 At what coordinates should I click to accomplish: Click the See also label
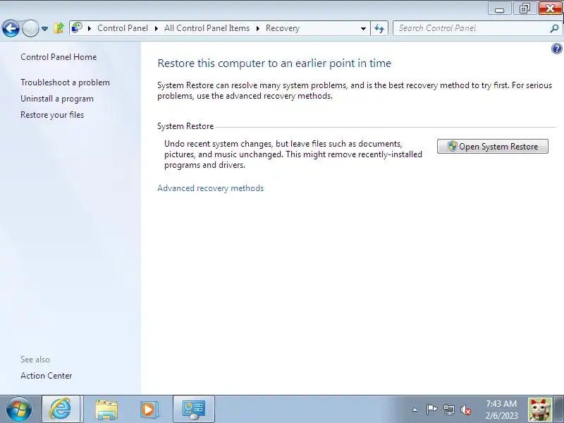coord(35,360)
